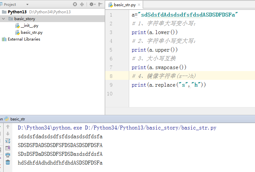Image resolution: width=255 pixels, height=172 pixels.
Task: Click the collapse all icon in Project panel
Action: (82, 5)
